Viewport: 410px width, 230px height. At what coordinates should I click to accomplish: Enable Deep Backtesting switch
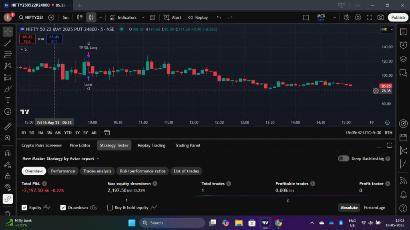click(x=343, y=159)
